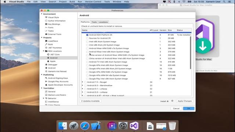235x132 pixels.
Task: Select the Platforms tab
Action: click(x=85, y=22)
